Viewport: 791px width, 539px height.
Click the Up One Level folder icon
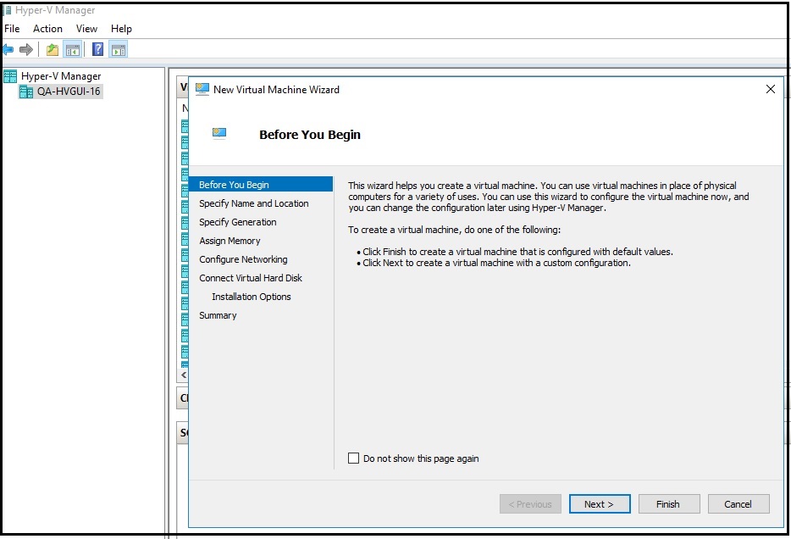point(53,50)
